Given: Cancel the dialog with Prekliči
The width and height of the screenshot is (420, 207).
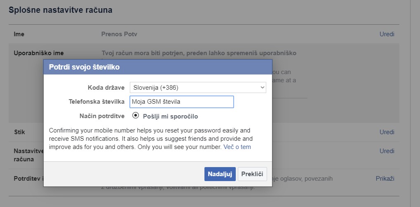Looking at the screenshot, I should [252, 174].
